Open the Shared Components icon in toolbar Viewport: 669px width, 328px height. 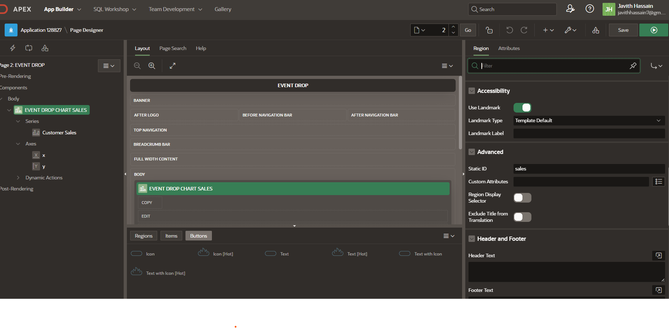(596, 30)
